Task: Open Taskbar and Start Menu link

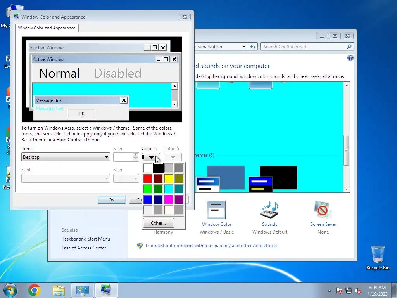Action: click(86, 239)
